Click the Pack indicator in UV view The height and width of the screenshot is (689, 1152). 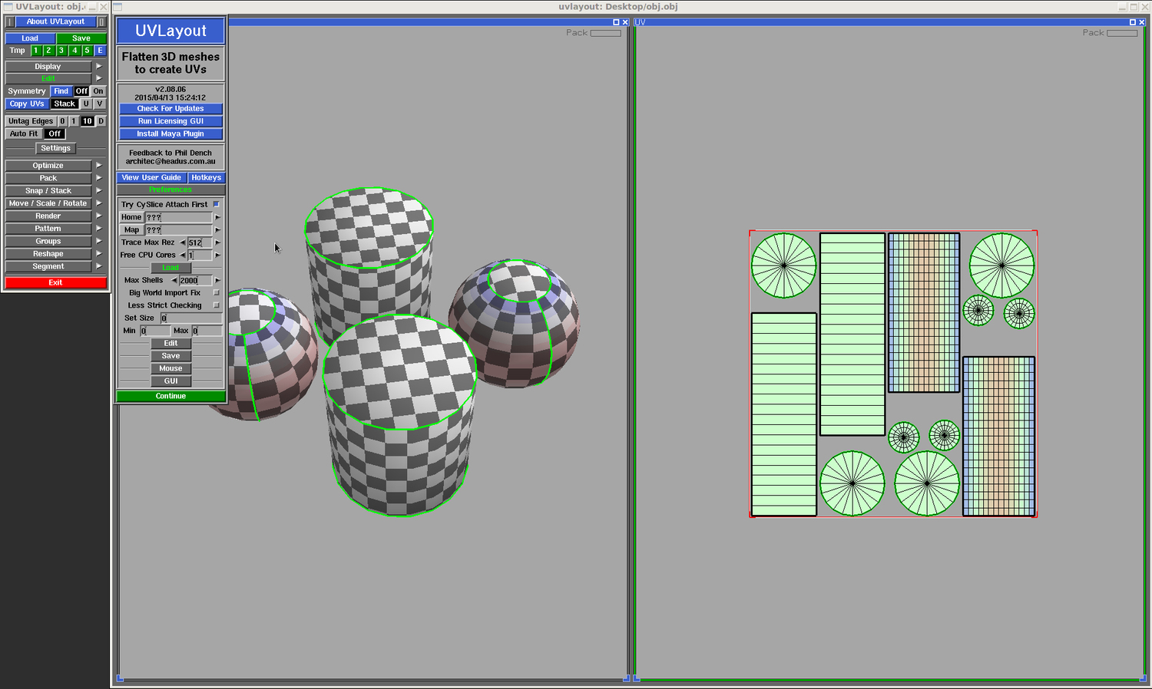tap(1122, 33)
